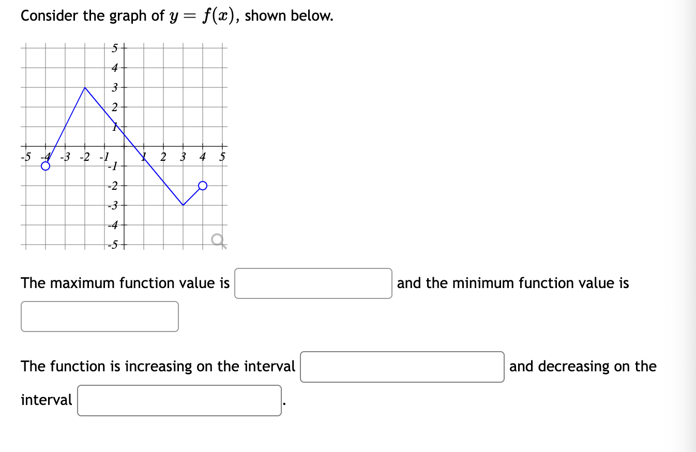This screenshot has height=452, width=696.
Task: Click the graph peak at point (-2, 3)
Action: 84,89
